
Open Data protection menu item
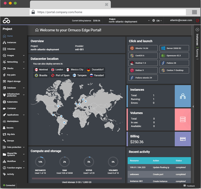pos(14,147)
